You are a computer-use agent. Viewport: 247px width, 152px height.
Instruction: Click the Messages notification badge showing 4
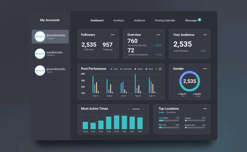tap(199, 20)
